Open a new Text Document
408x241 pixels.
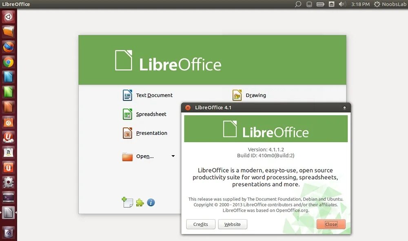[x=148, y=95]
